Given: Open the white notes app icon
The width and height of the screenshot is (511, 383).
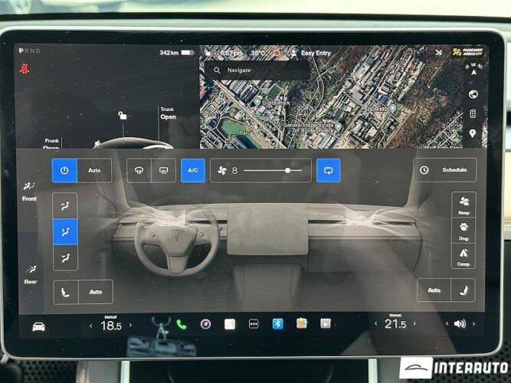Looking at the screenshot, I should pyautogui.click(x=229, y=324).
